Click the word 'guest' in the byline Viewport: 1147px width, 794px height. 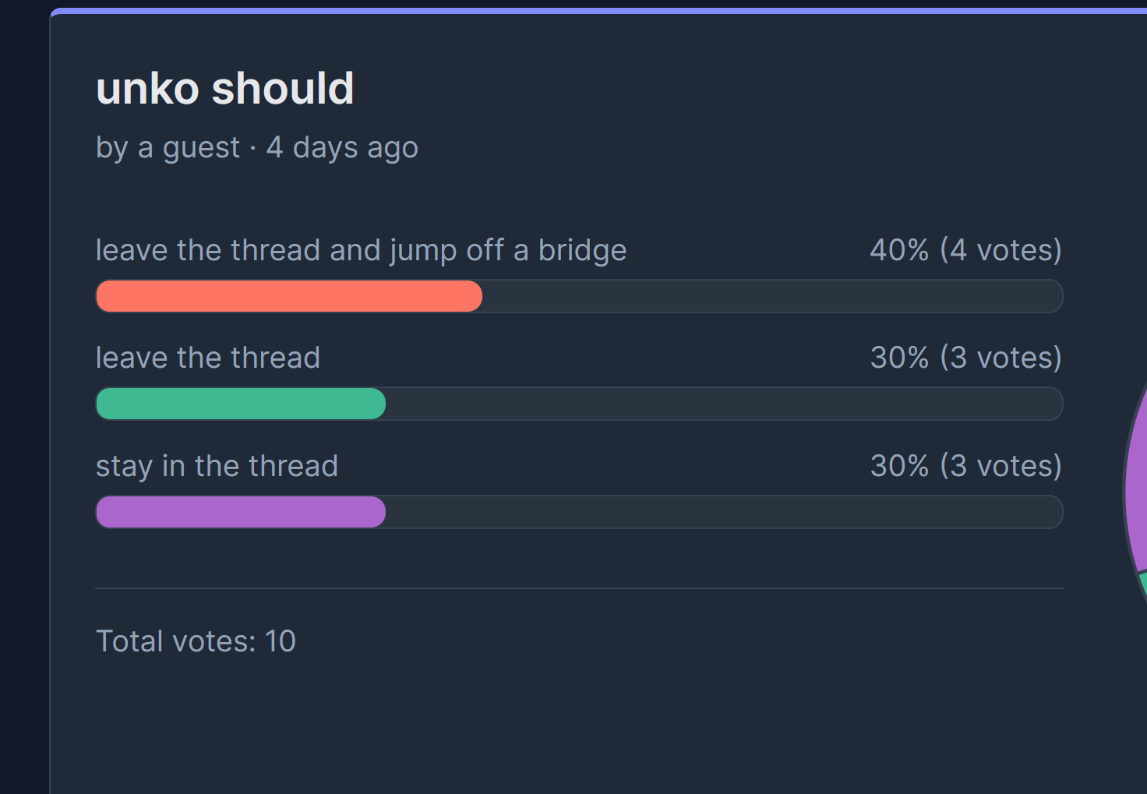coord(201,148)
